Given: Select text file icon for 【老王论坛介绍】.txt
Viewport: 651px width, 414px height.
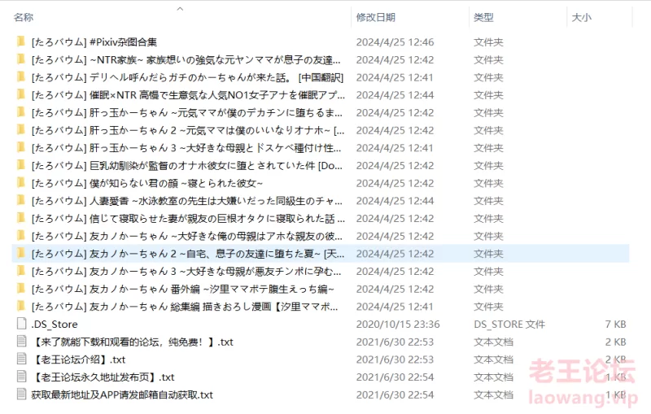Looking at the screenshot, I should pos(21,359).
